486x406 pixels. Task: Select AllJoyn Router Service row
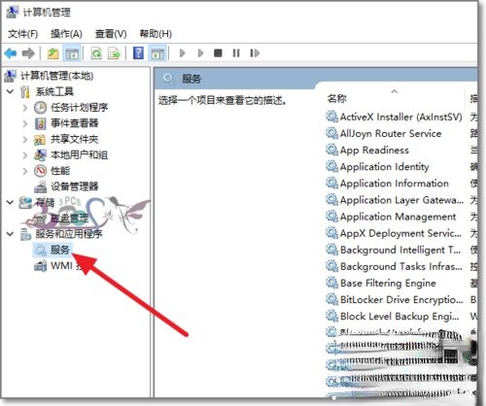pyautogui.click(x=391, y=133)
